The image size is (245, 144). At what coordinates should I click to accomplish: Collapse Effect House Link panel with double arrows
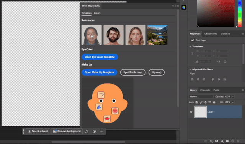coord(173,6)
